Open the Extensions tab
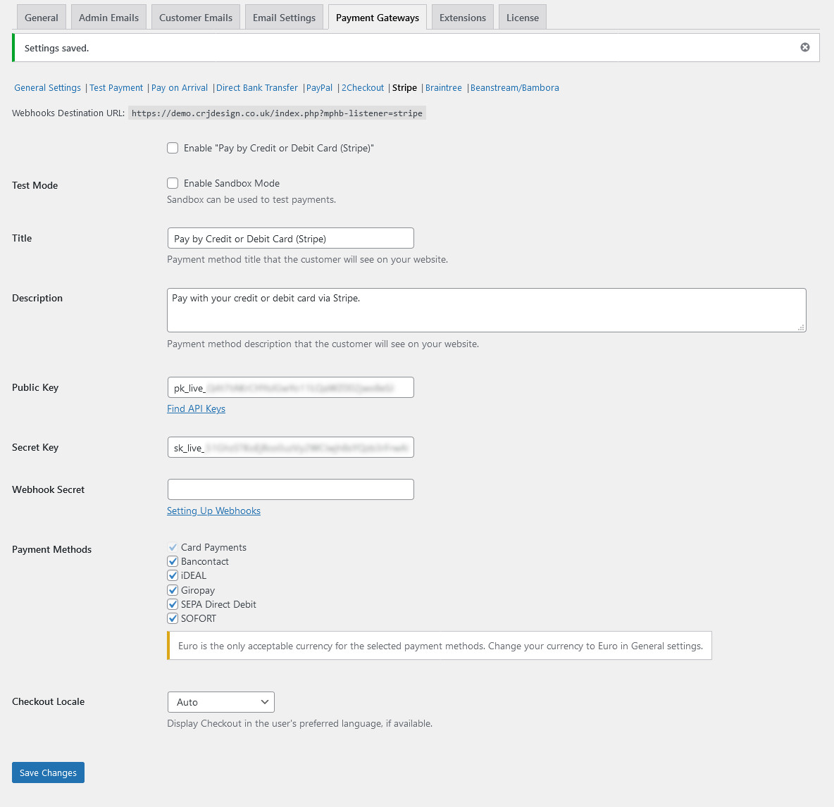This screenshot has height=807, width=834. click(462, 18)
